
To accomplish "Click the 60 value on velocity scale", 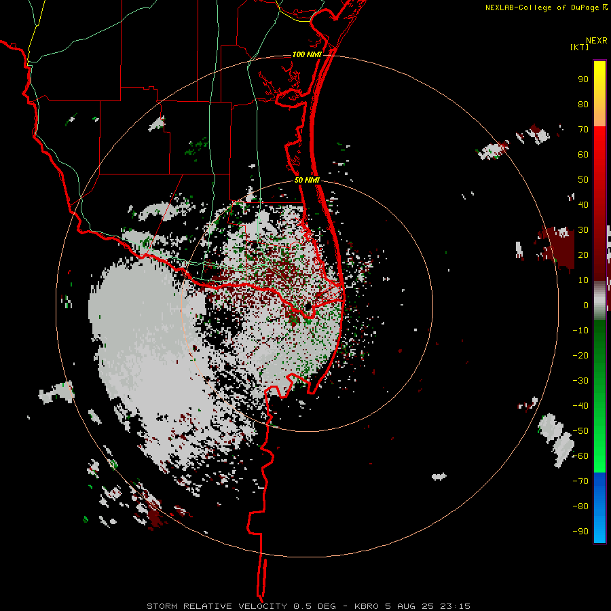I will (x=583, y=154).
